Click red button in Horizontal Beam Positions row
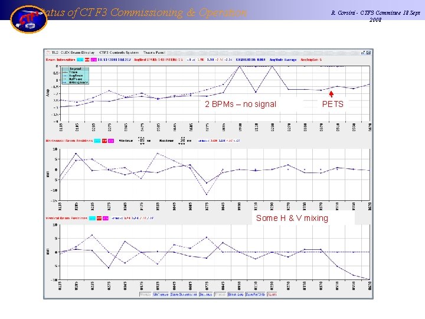 (104, 141)
